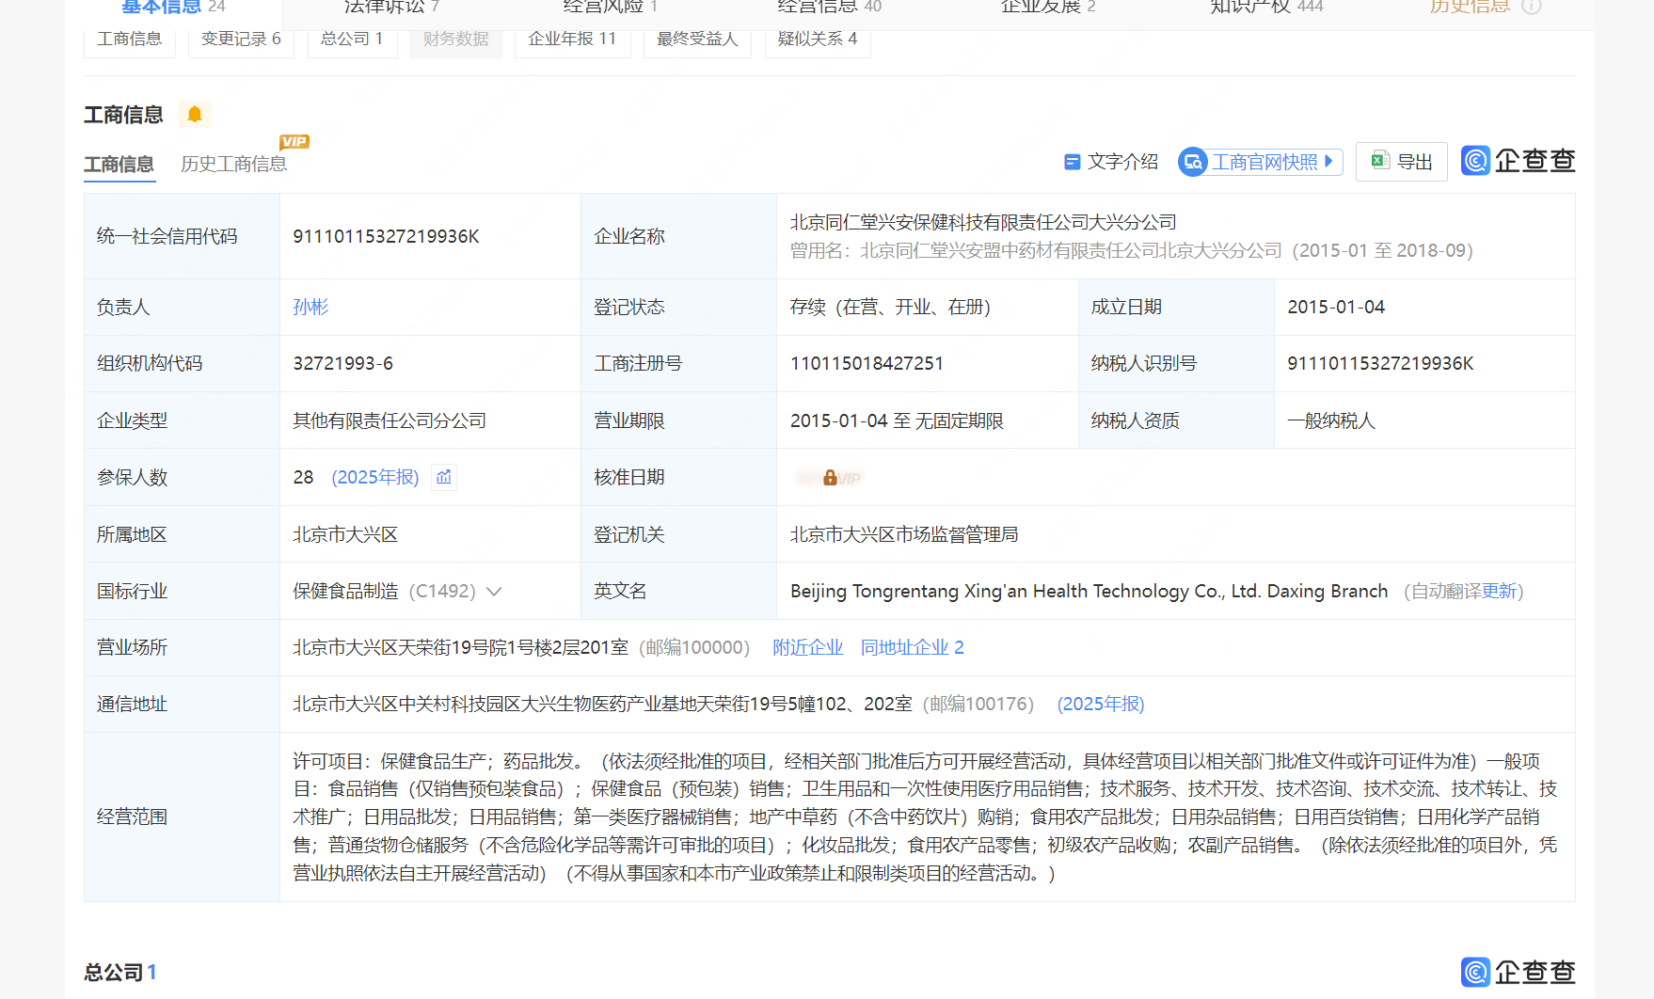Click the 导出 export button
The image size is (1654, 999).
click(x=1402, y=162)
